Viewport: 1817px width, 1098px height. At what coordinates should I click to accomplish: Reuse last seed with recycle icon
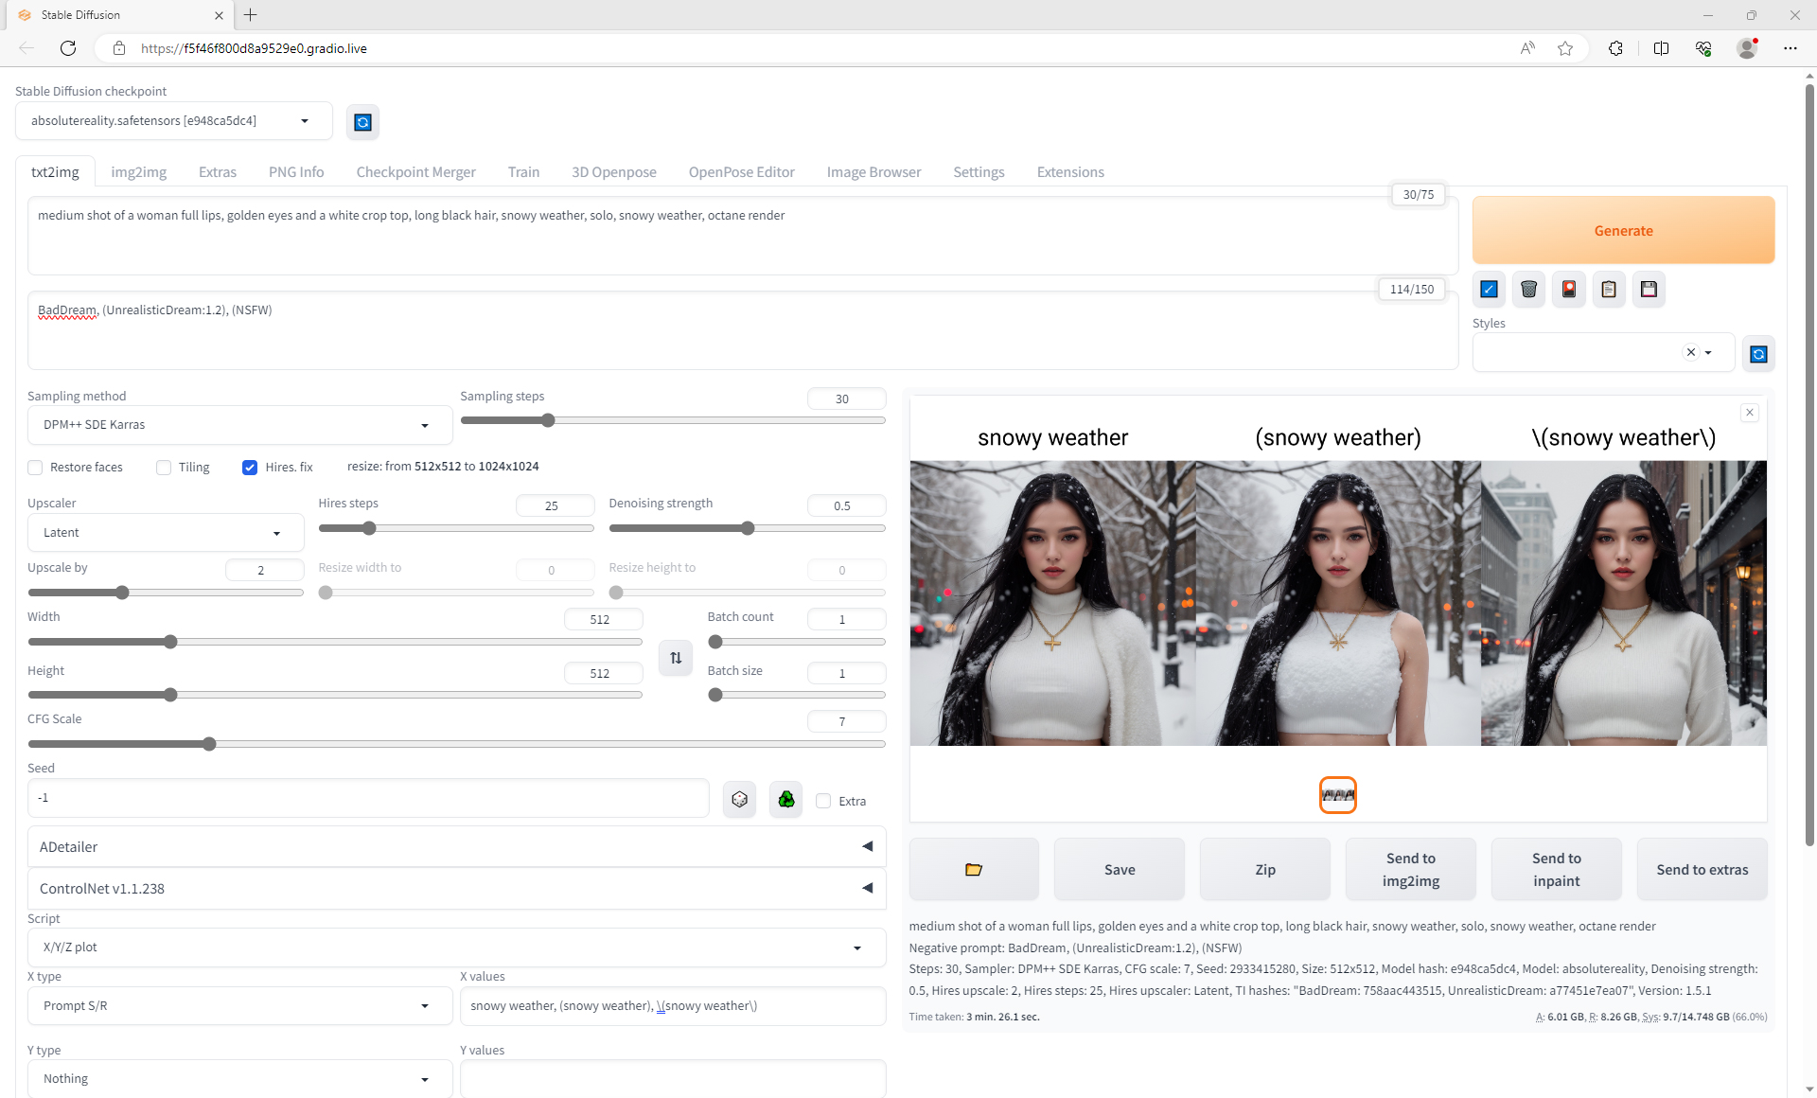[785, 800]
